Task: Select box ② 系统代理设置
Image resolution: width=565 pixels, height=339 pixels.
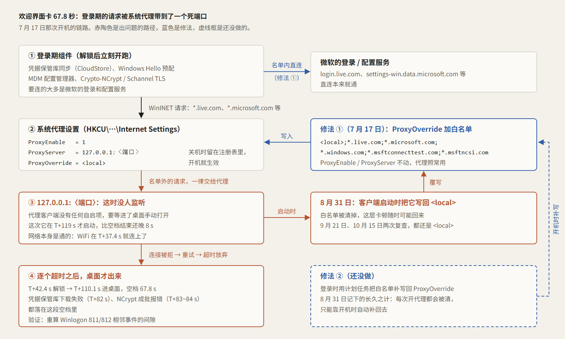Action: point(141,144)
